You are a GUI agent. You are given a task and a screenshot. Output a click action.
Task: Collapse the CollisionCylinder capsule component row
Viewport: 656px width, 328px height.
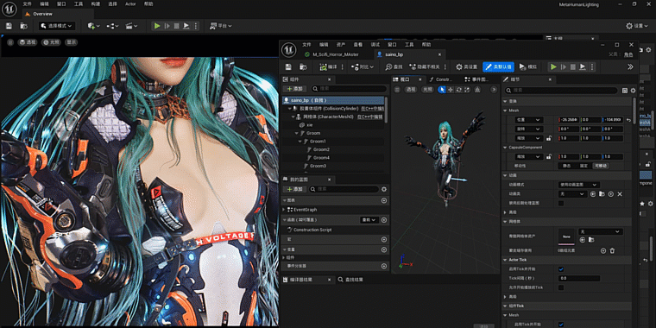tap(289, 109)
